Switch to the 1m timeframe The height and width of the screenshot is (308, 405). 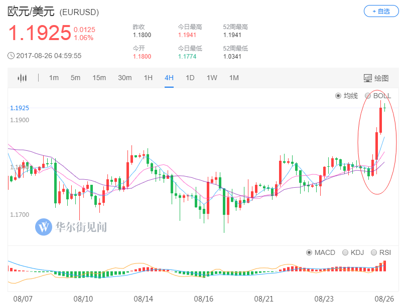tap(54, 78)
